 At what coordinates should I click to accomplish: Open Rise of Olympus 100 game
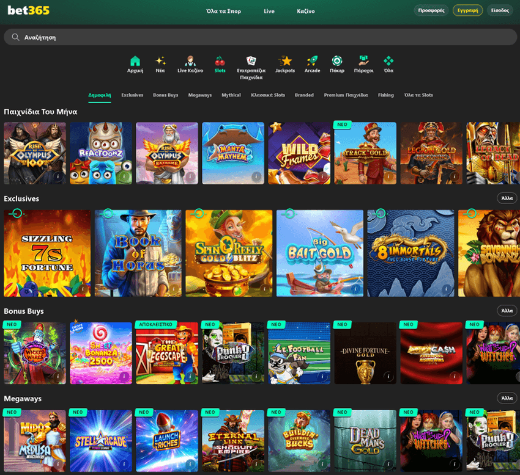[x=35, y=153]
